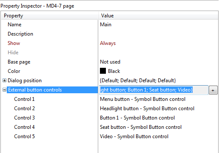Click the Property column header
Screen dimensions: 219x153
50,16
